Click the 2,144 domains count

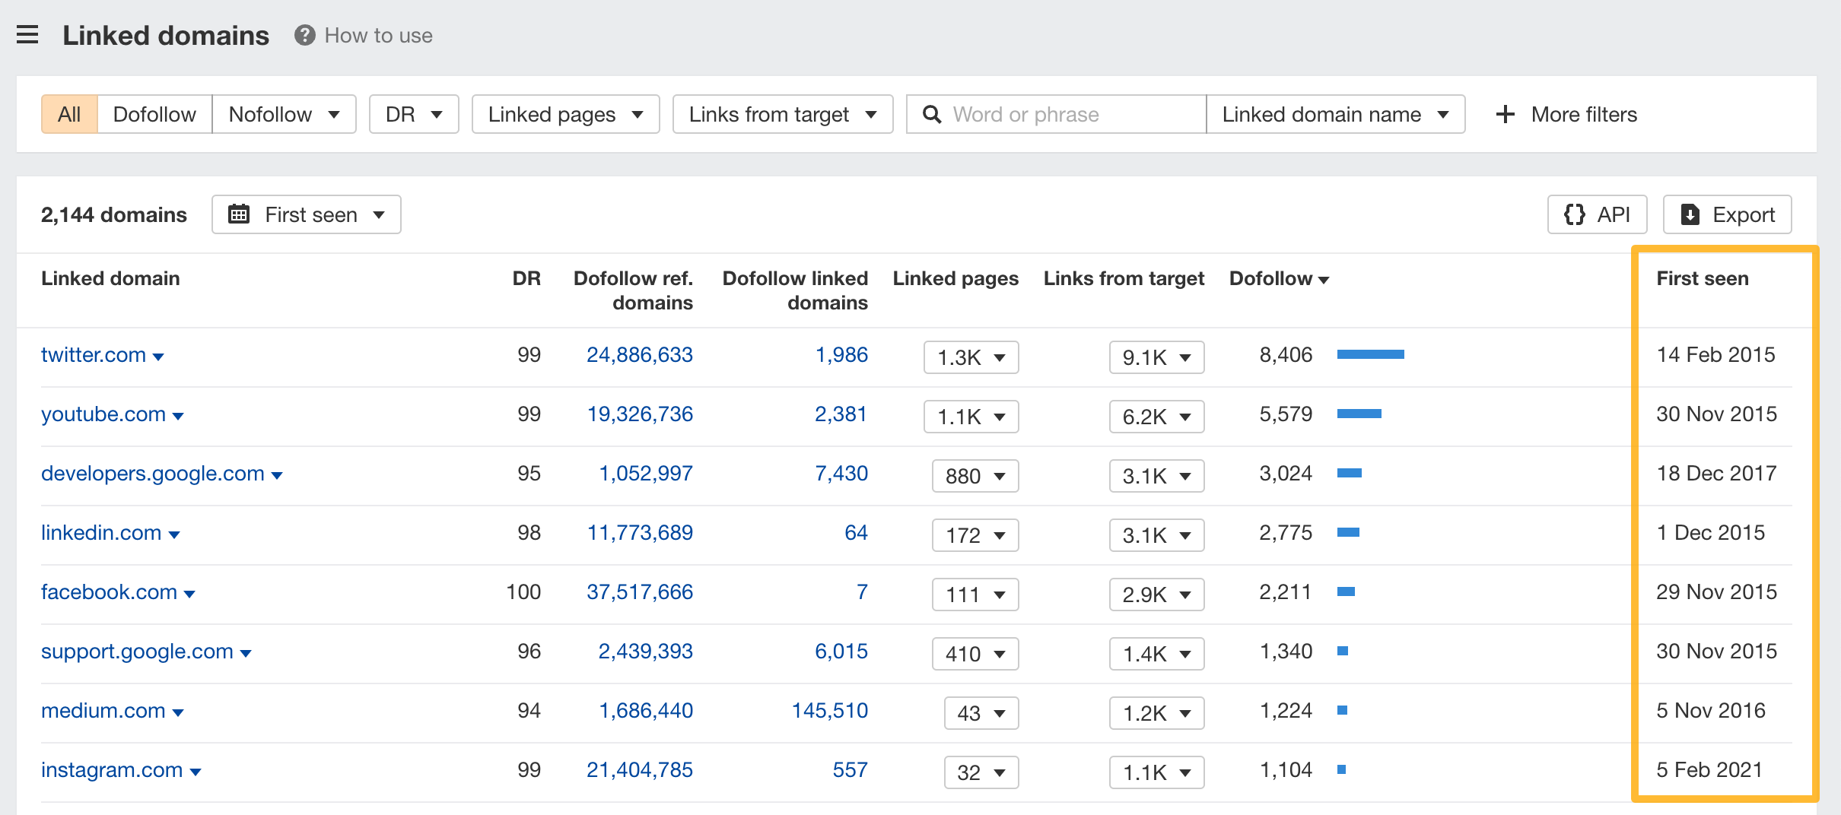pyautogui.click(x=114, y=214)
